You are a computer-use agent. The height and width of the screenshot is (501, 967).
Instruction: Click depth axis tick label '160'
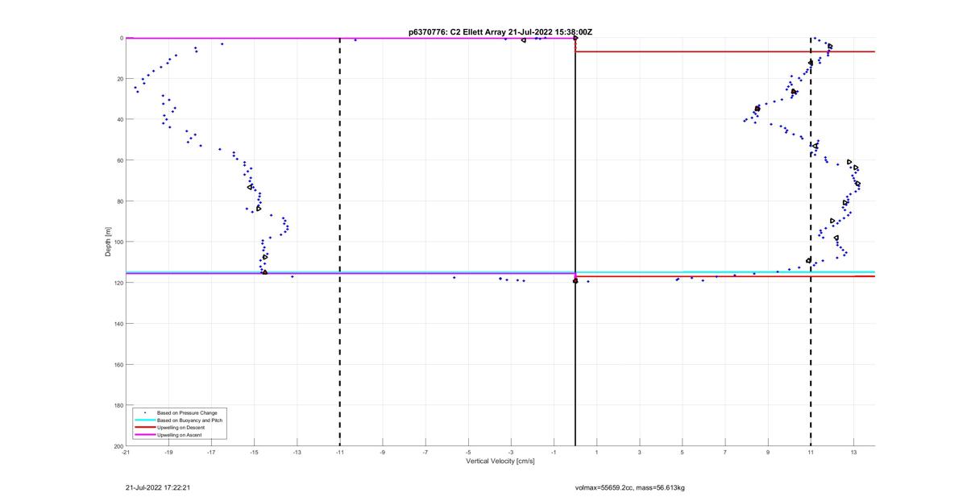pyautogui.click(x=118, y=364)
